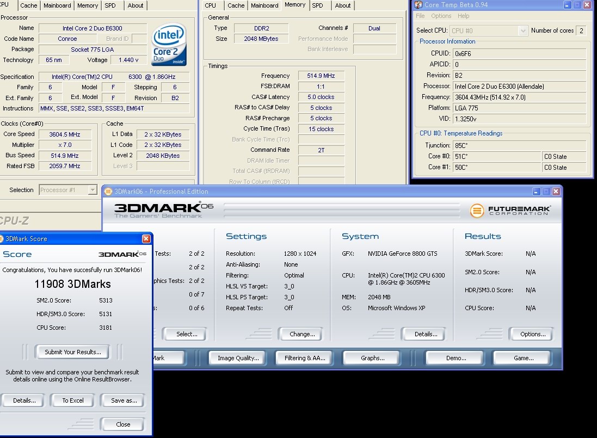Open the File menu in Core Temp

tap(420, 16)
